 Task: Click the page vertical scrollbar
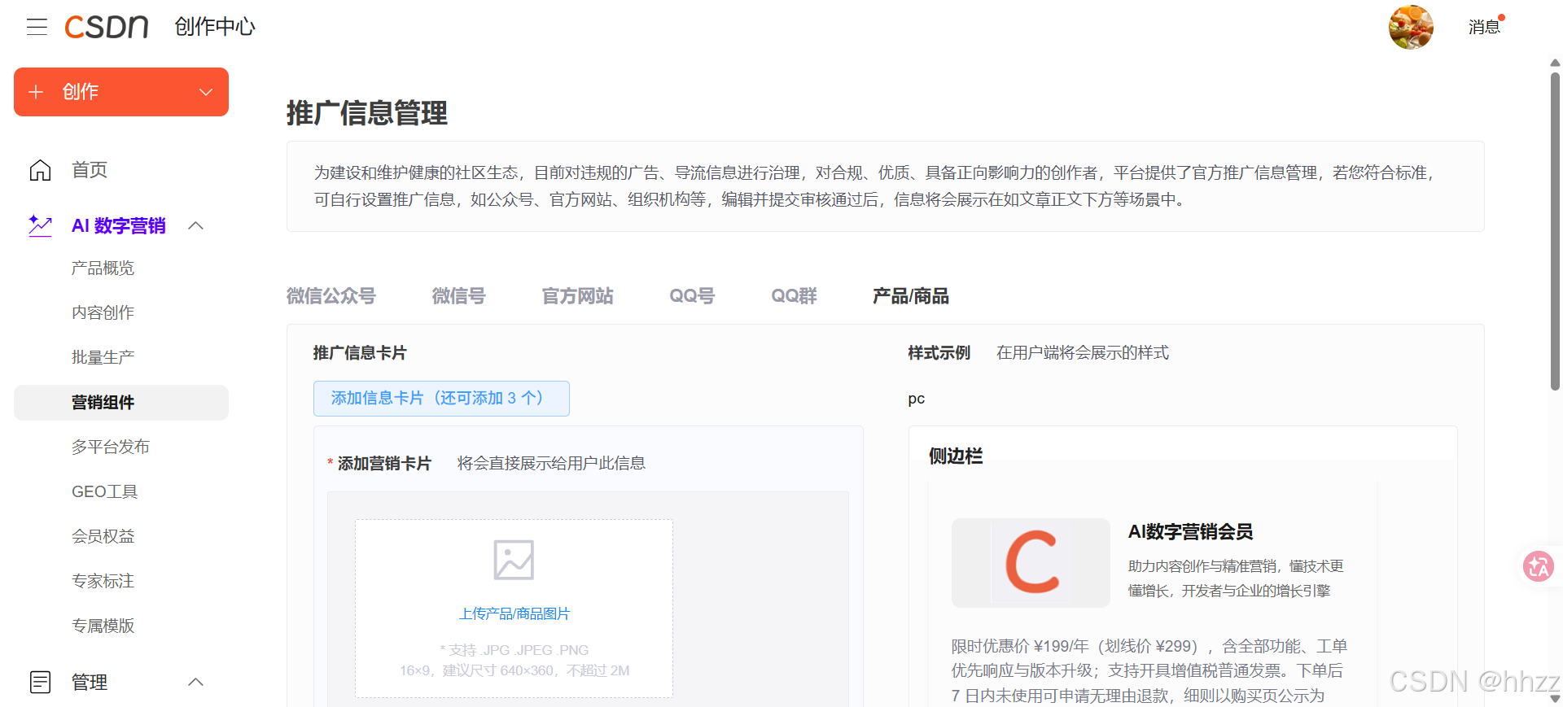1555,230
